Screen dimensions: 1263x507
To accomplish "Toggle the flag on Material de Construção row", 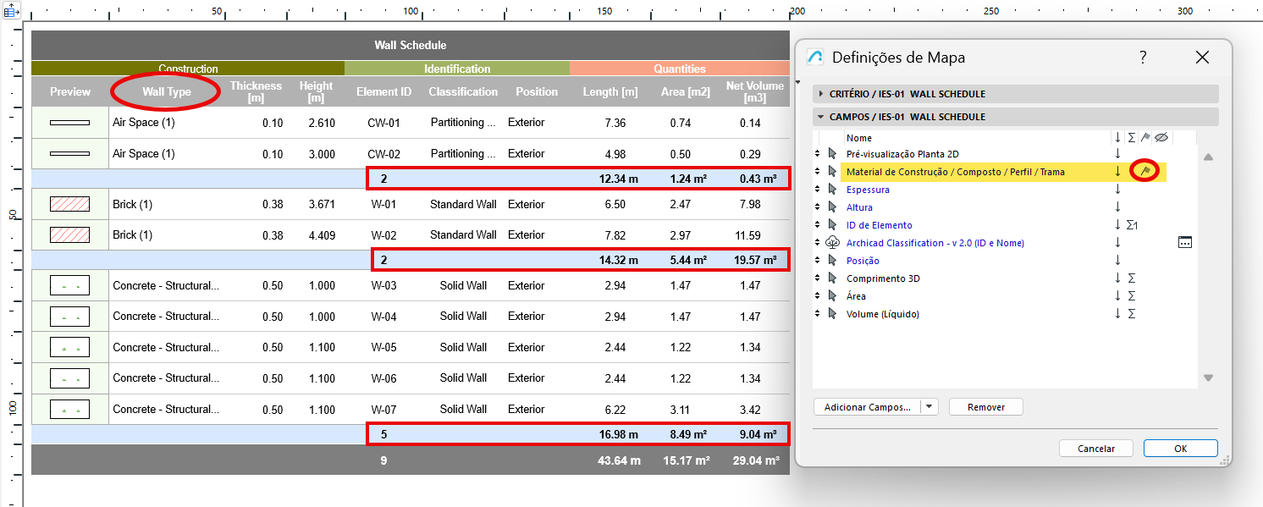I will [1144, 172].
